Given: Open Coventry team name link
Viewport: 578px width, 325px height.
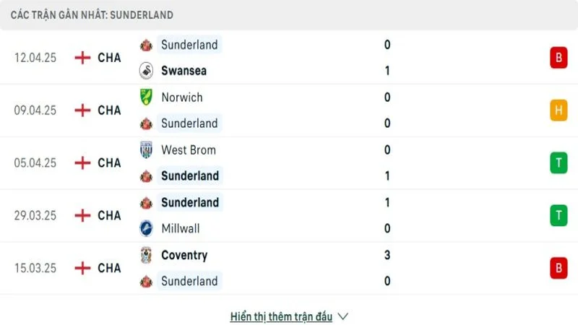Looking at the screenshot, I should (184, 255).
